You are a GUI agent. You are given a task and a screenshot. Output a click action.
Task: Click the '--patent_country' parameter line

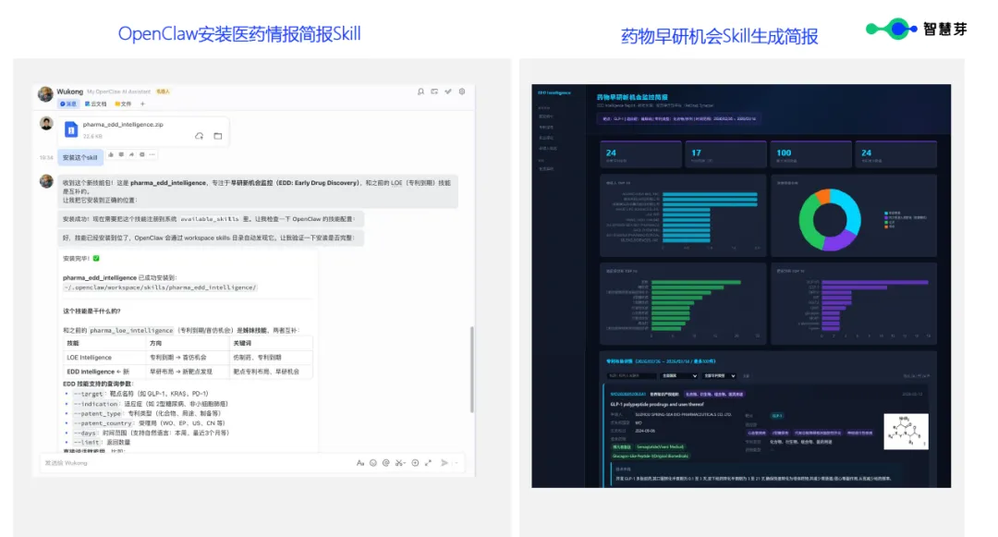(x=149, y=423)
